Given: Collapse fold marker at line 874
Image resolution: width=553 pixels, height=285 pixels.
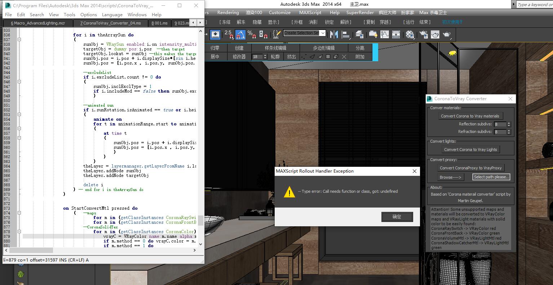Looking at the screenshot, I should [x=19, y=213].
